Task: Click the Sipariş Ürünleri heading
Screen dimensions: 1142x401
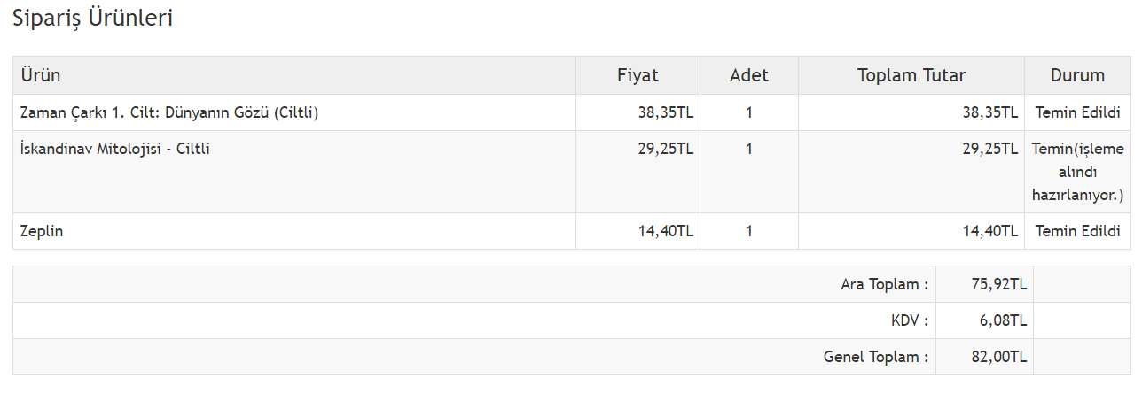Action: pos(92,19)
